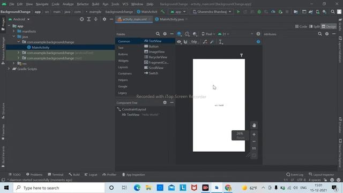Expand the res folder
Viewport: 343px width, 193px height.
coord(13,63)
